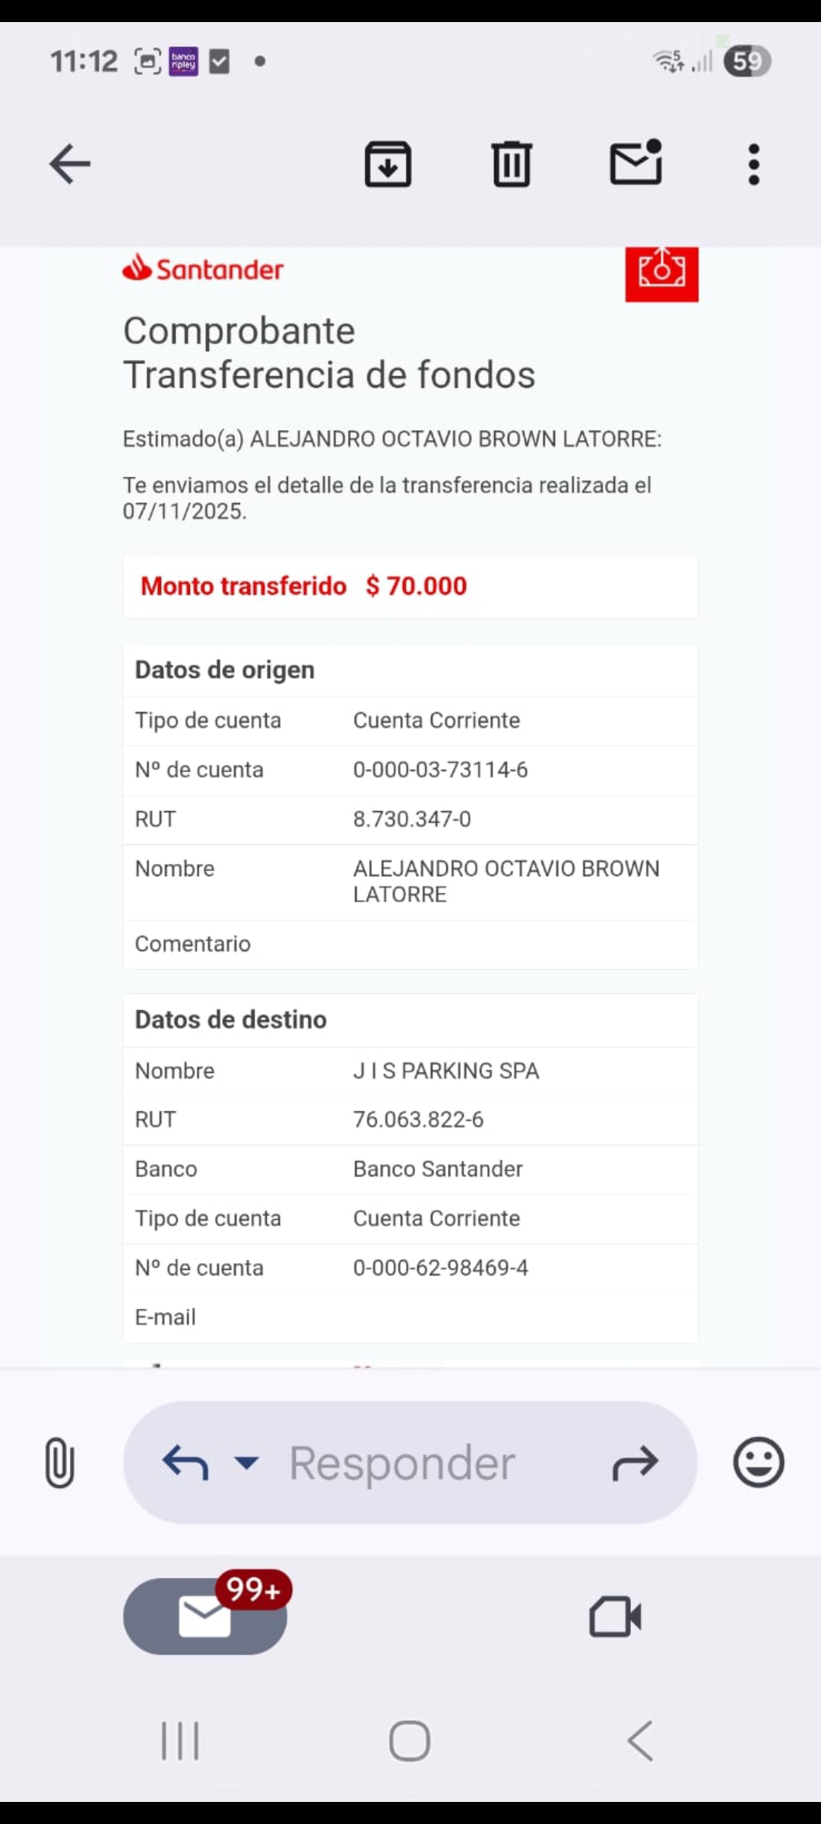Click the Santander logo
Viewport: 821px width, 1824px height.
coord(203,269)
